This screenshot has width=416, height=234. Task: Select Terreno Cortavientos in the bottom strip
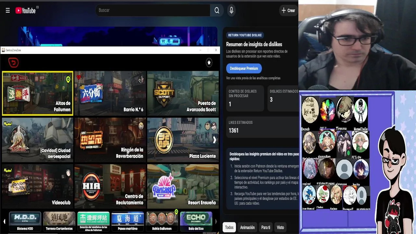click(x=59, y=221)
